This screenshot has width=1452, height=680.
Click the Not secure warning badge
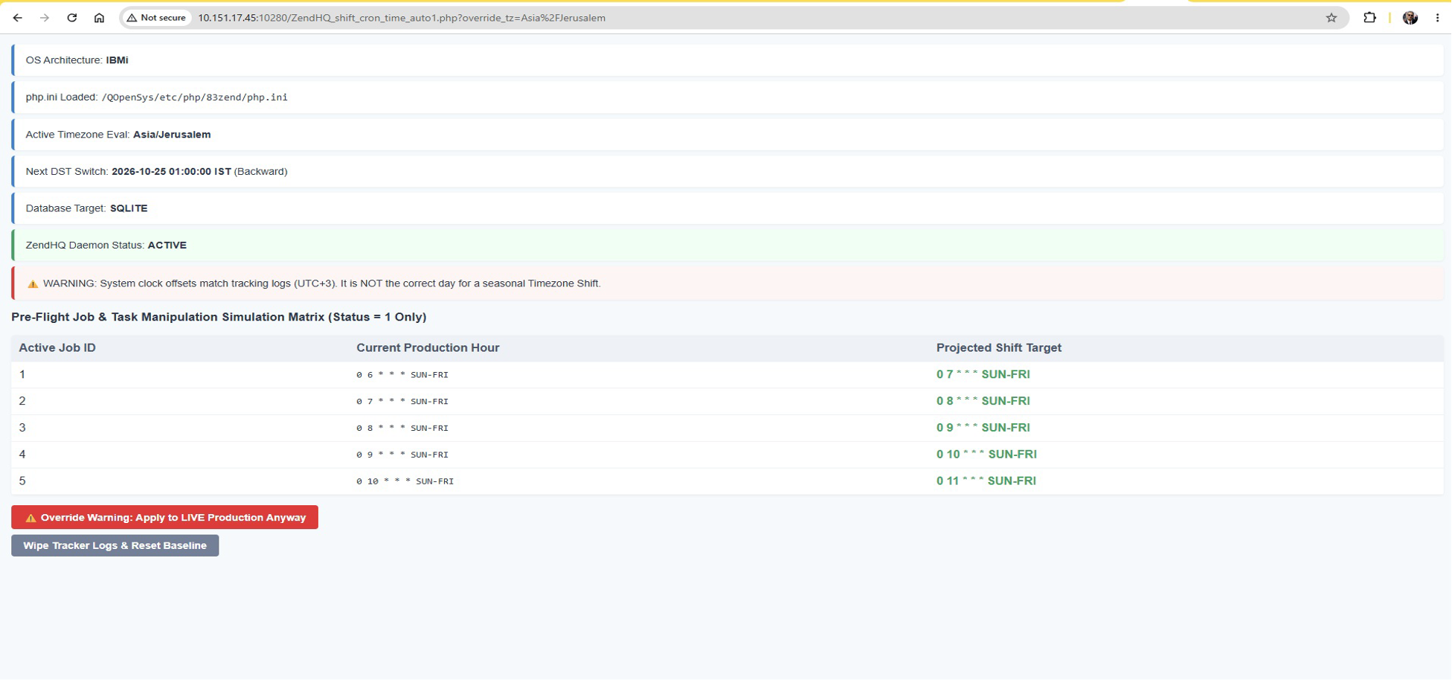(156, 18)
